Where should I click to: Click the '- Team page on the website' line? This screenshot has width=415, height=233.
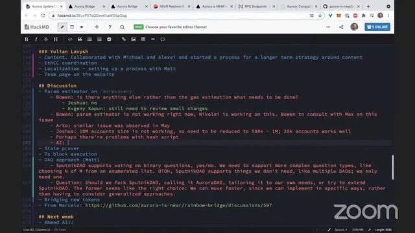(77, 74)
